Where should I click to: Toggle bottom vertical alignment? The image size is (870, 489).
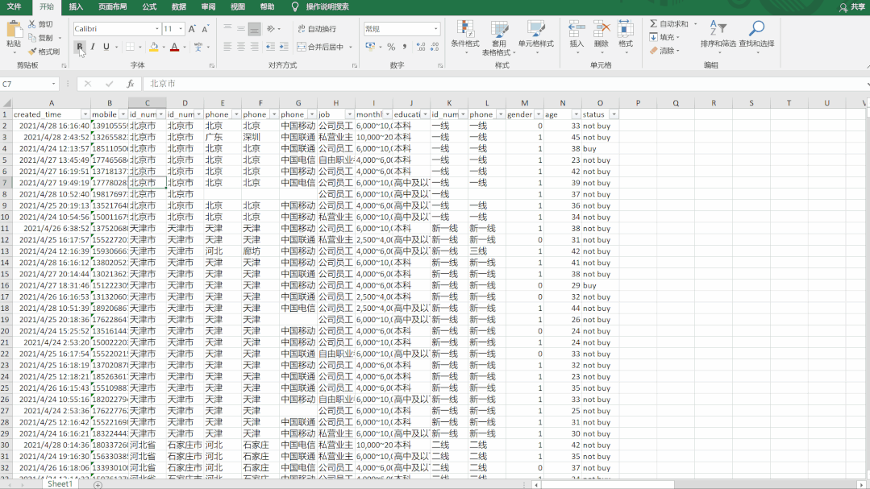[254, 28]
